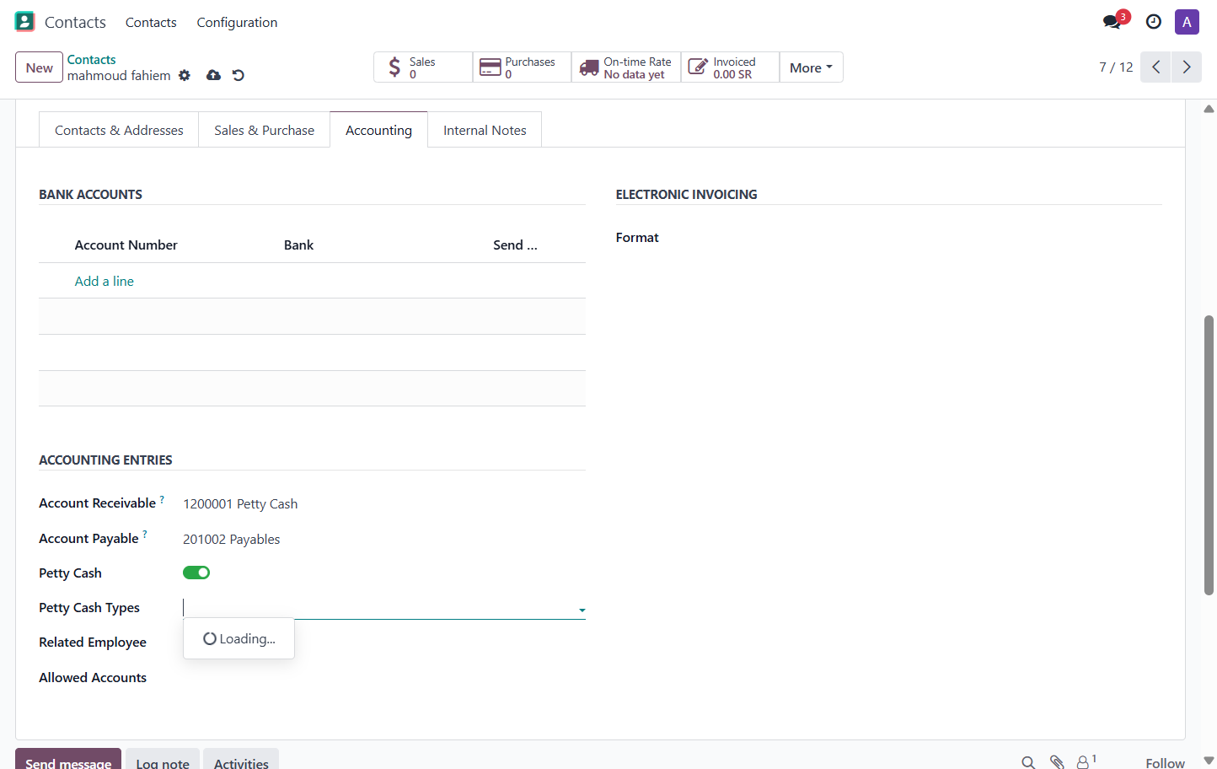Click the help mark beside Account Receivable

[162, 499]
